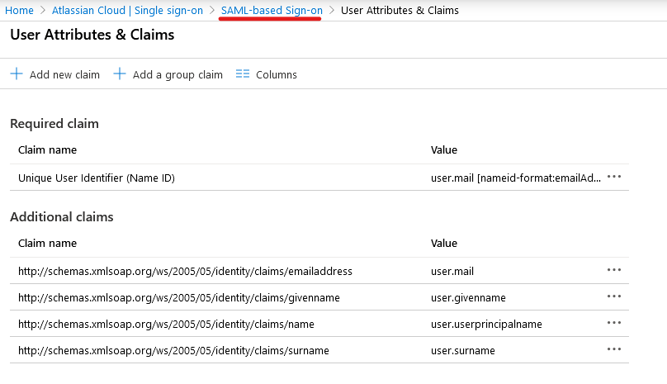Image resolution: width=667 pixels, height=384 pixels.
Task: Open ellipsis menu for givenname claim
Action: (613, 296)
